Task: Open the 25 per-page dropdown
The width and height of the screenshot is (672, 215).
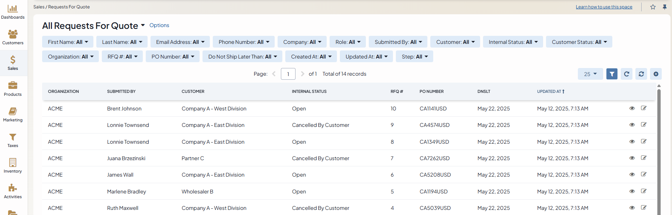Action: [x=590, y=74]
